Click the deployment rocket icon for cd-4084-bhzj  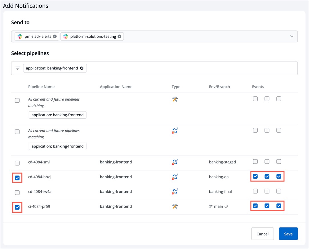174,176
